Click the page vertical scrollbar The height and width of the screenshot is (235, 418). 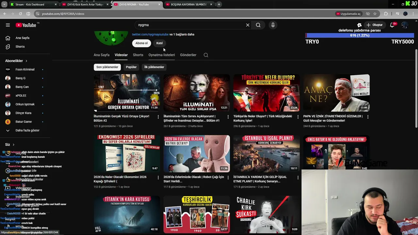[x=416, y=88]
